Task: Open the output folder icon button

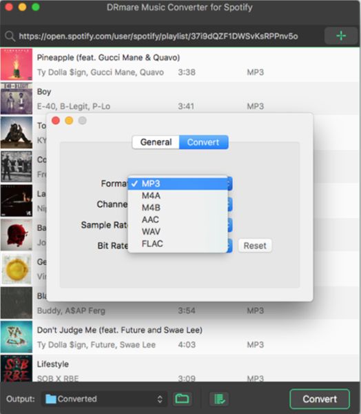Action: pyautogui.click(x=182, y=398)
